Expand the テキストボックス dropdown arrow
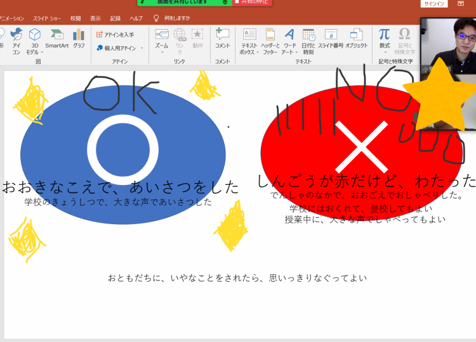The image size is (476, 342). [258, 53]
